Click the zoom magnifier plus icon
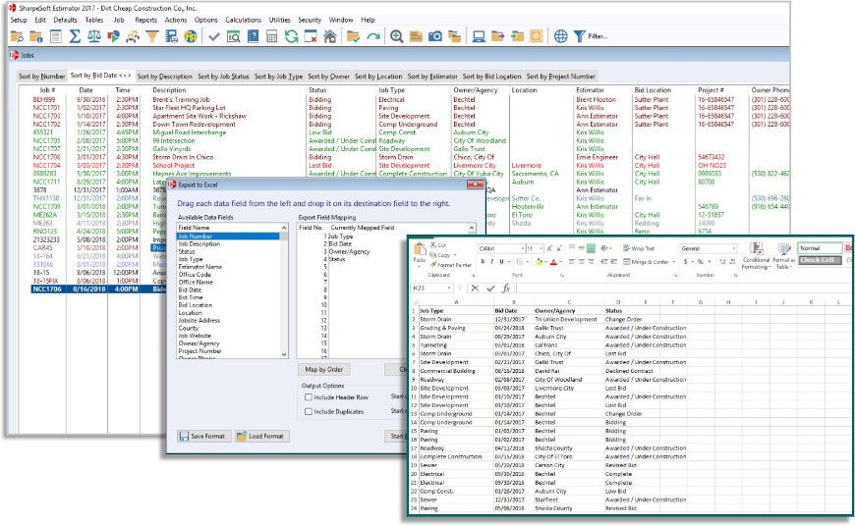 (x=396, y=36)
